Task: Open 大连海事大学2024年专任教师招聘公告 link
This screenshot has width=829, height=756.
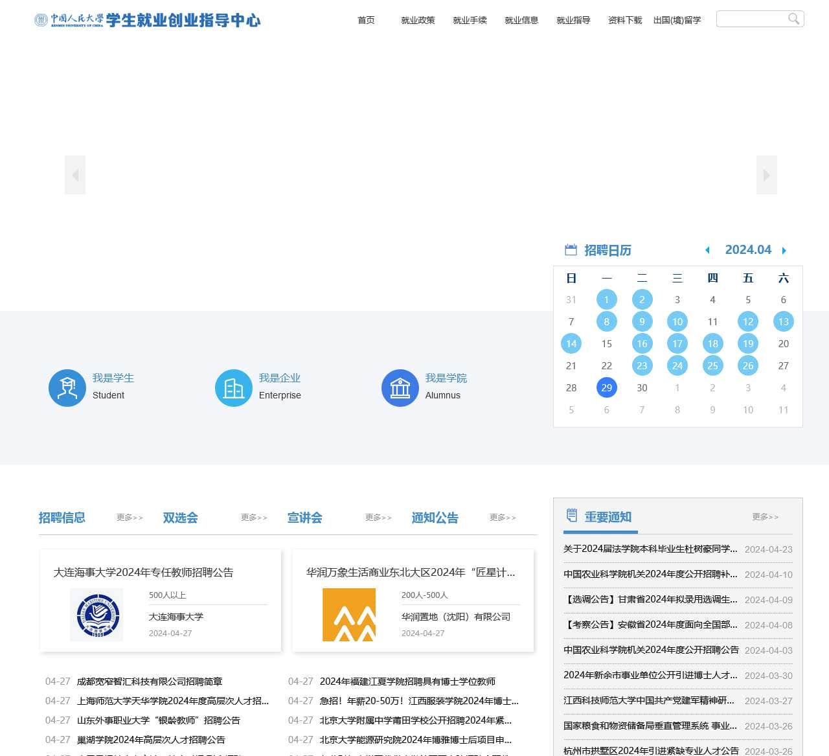Action: (x=144, y=573)
